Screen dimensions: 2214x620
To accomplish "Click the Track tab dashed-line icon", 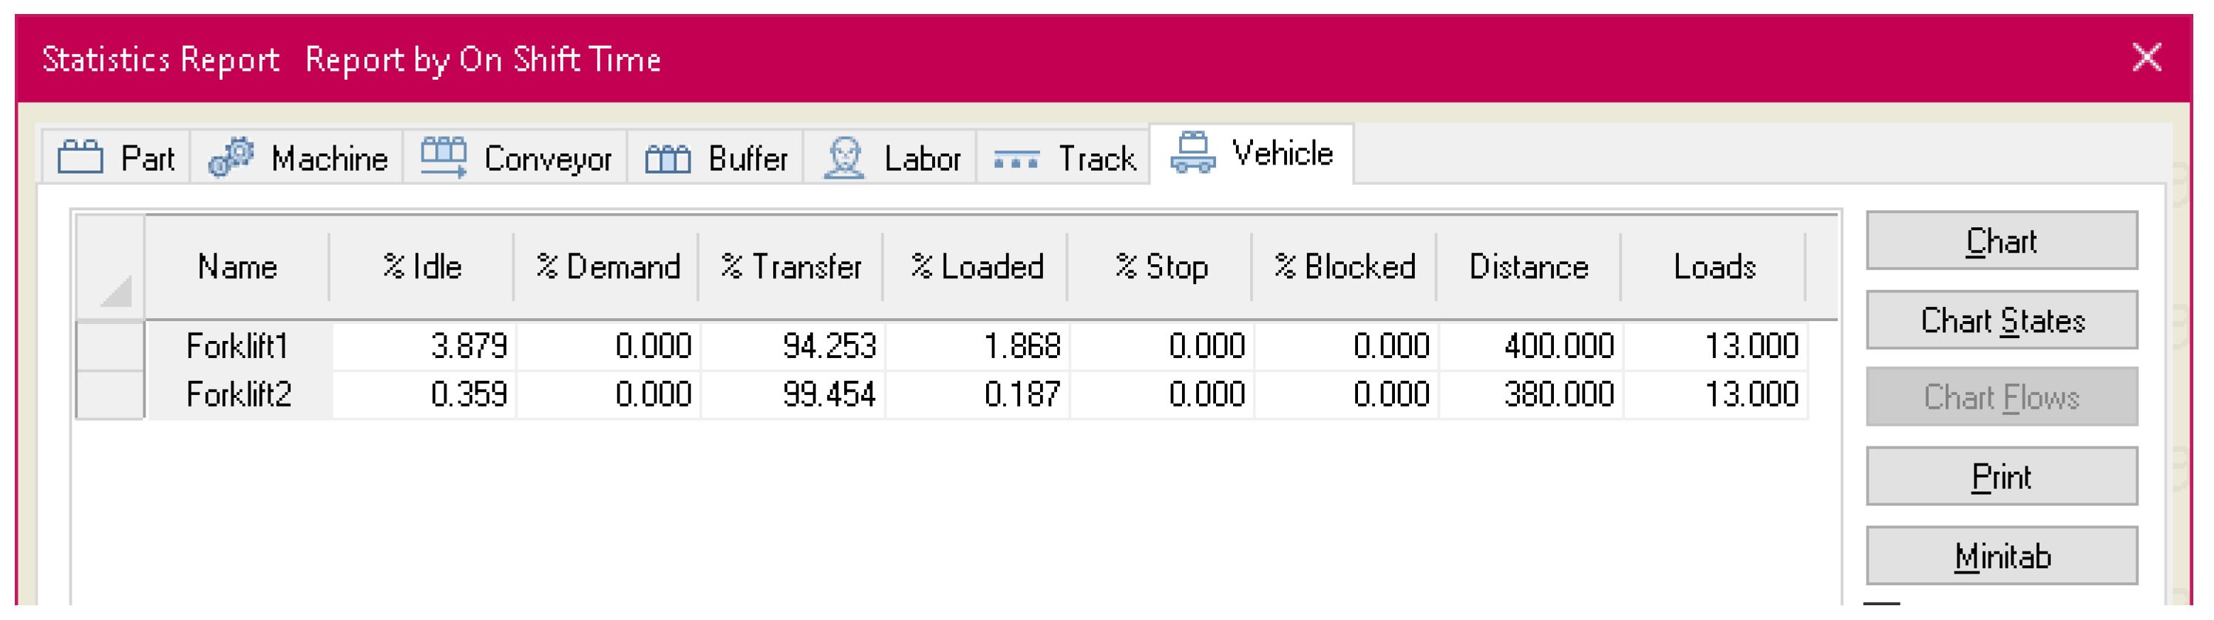I will click(x=1016, y=159).
